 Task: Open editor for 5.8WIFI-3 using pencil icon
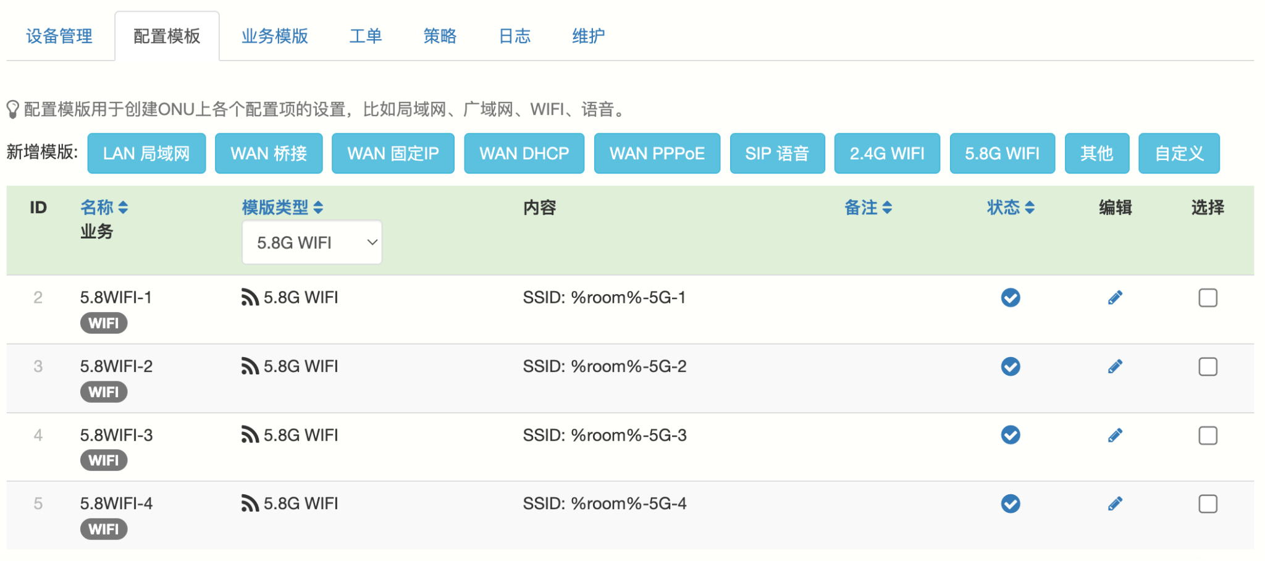click(x=1115, y=436)
